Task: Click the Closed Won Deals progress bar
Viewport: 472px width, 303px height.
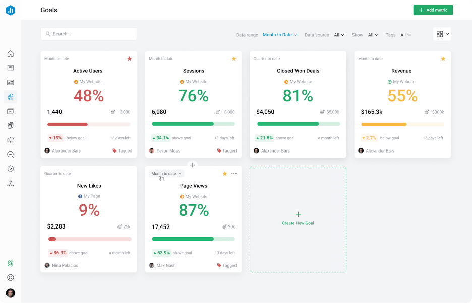Action: [x=298, y=124]
